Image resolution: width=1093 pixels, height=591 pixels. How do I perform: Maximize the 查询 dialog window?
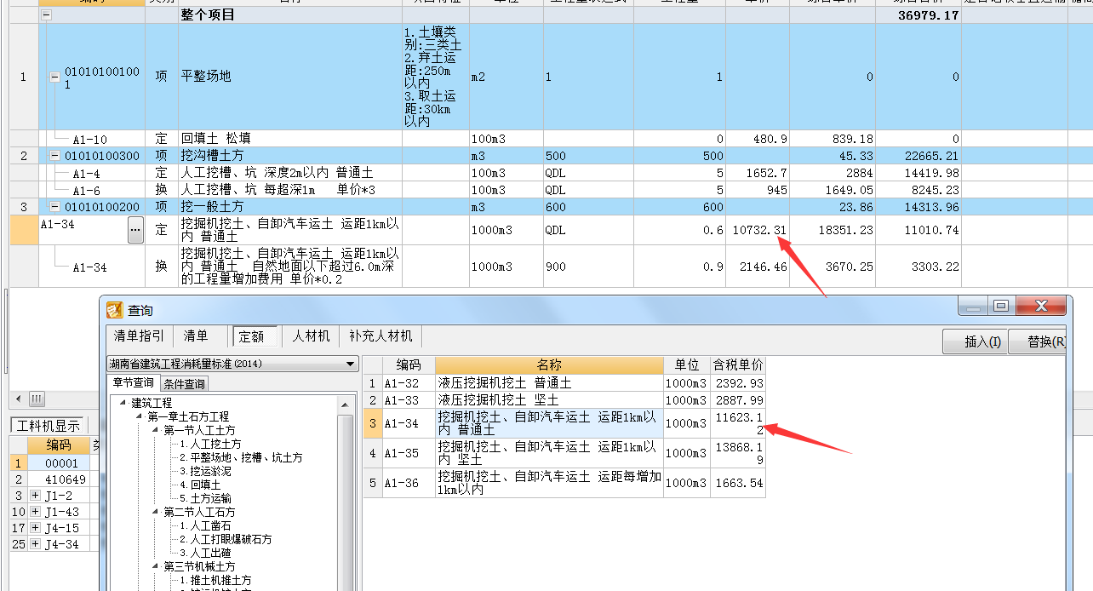click(1001, 306)
